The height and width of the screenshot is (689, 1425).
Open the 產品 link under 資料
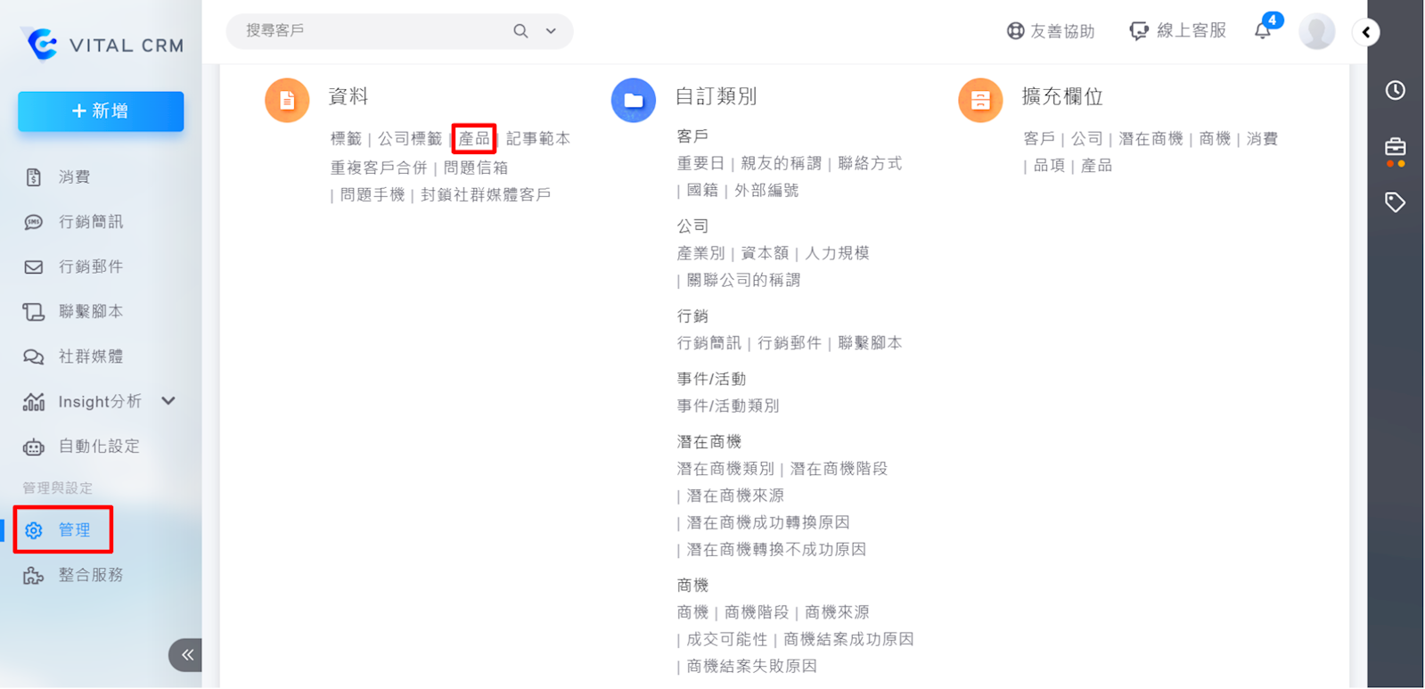point(474,139)
